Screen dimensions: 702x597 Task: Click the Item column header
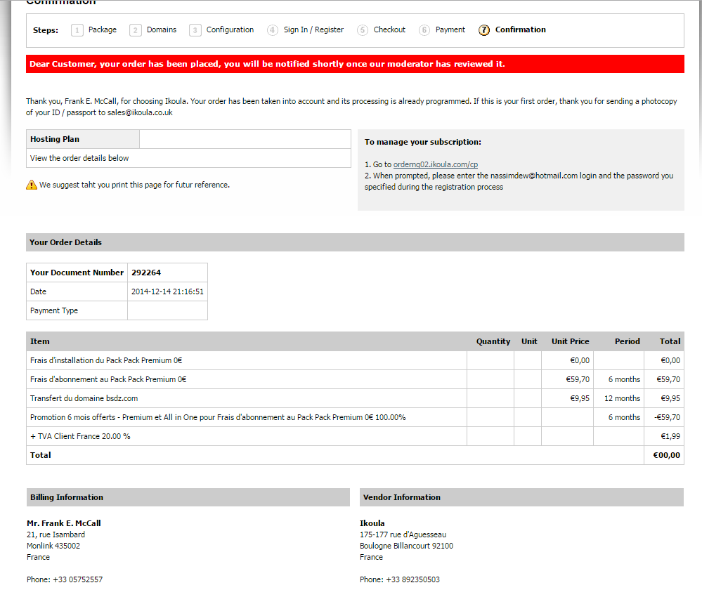click(x=40, y=341)
